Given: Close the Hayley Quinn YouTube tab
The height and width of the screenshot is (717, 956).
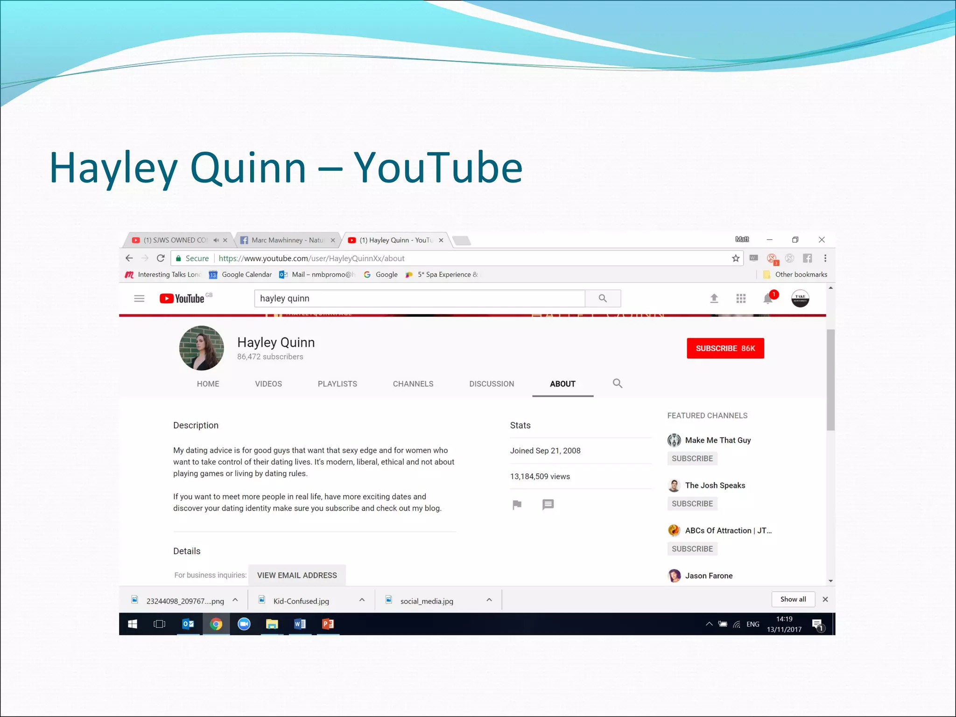Looking at the screenshot, I should pos(441,240).
